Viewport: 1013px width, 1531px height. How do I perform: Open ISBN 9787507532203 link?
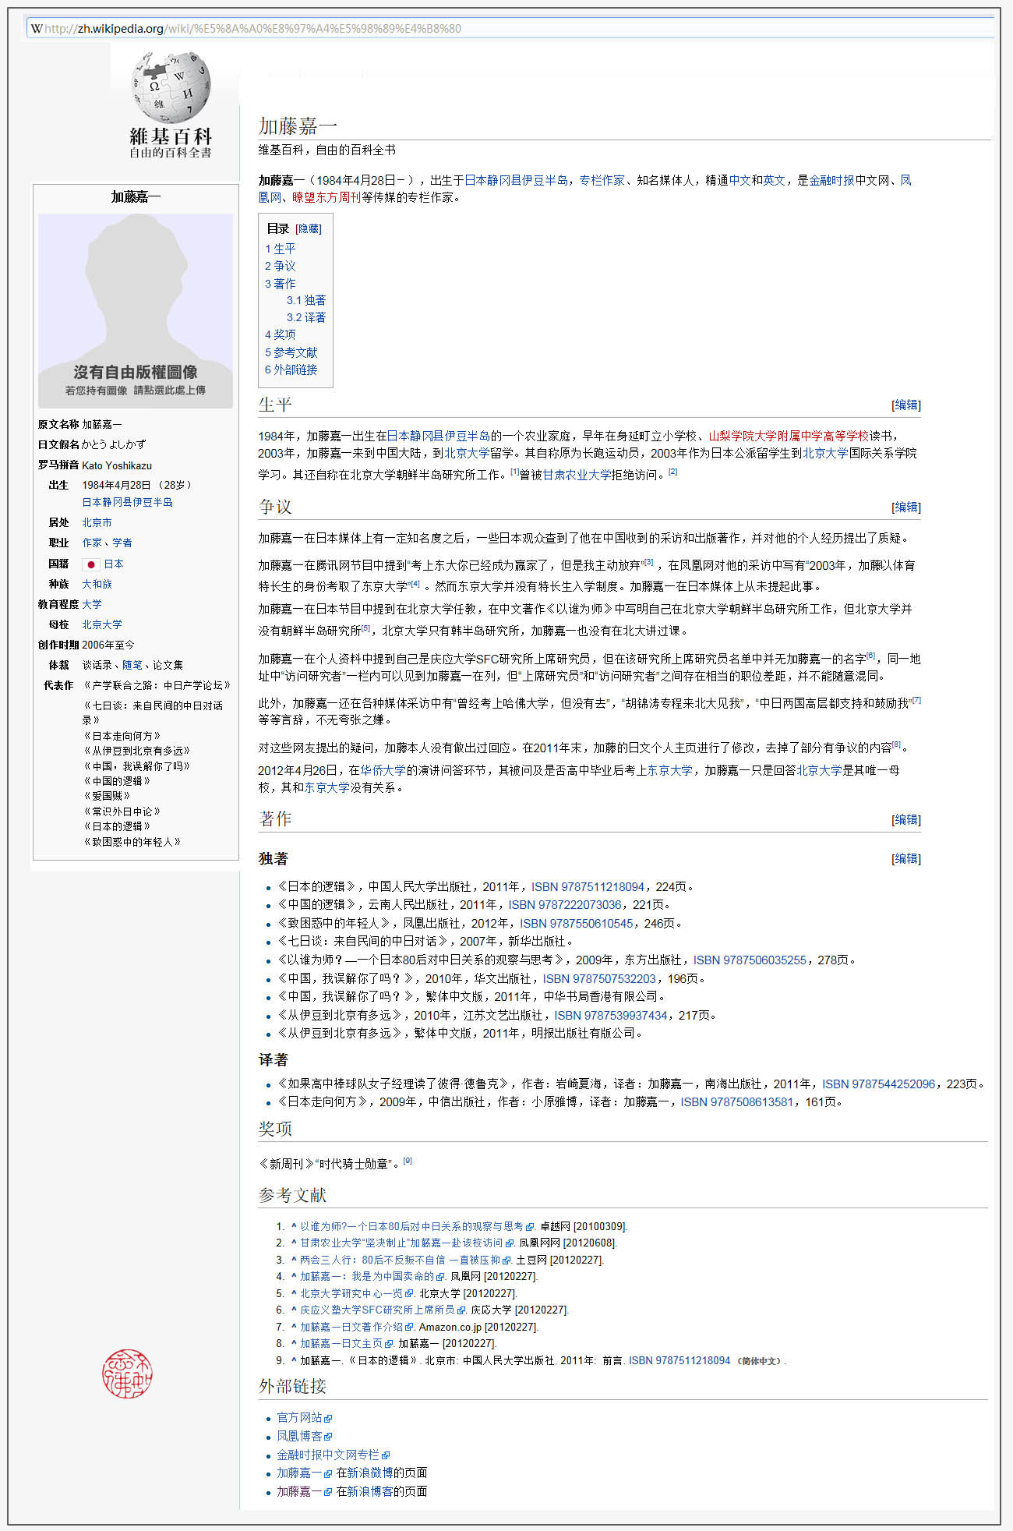(599, 978)
